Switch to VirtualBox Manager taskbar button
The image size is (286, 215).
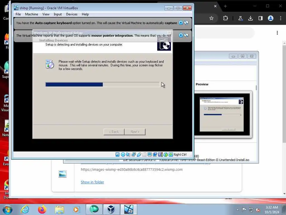pos(111,209)
